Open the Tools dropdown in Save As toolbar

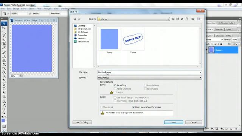coord(193,19)
